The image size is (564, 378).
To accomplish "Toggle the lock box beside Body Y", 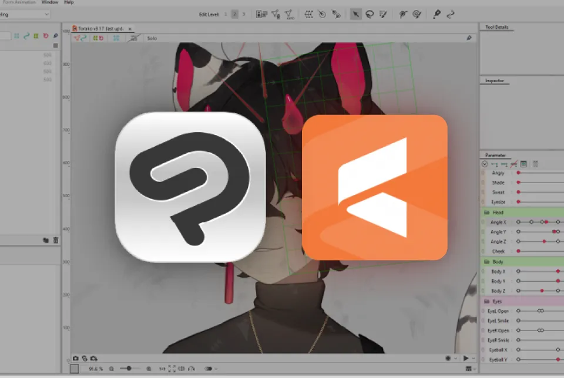I will pyautogui.click(x=483, y=281).
